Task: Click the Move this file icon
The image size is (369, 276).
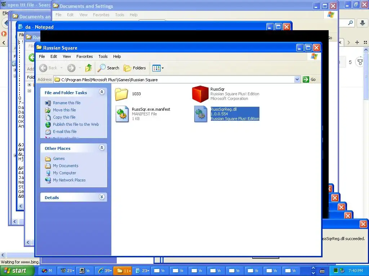Action: [x=48, y=110]
